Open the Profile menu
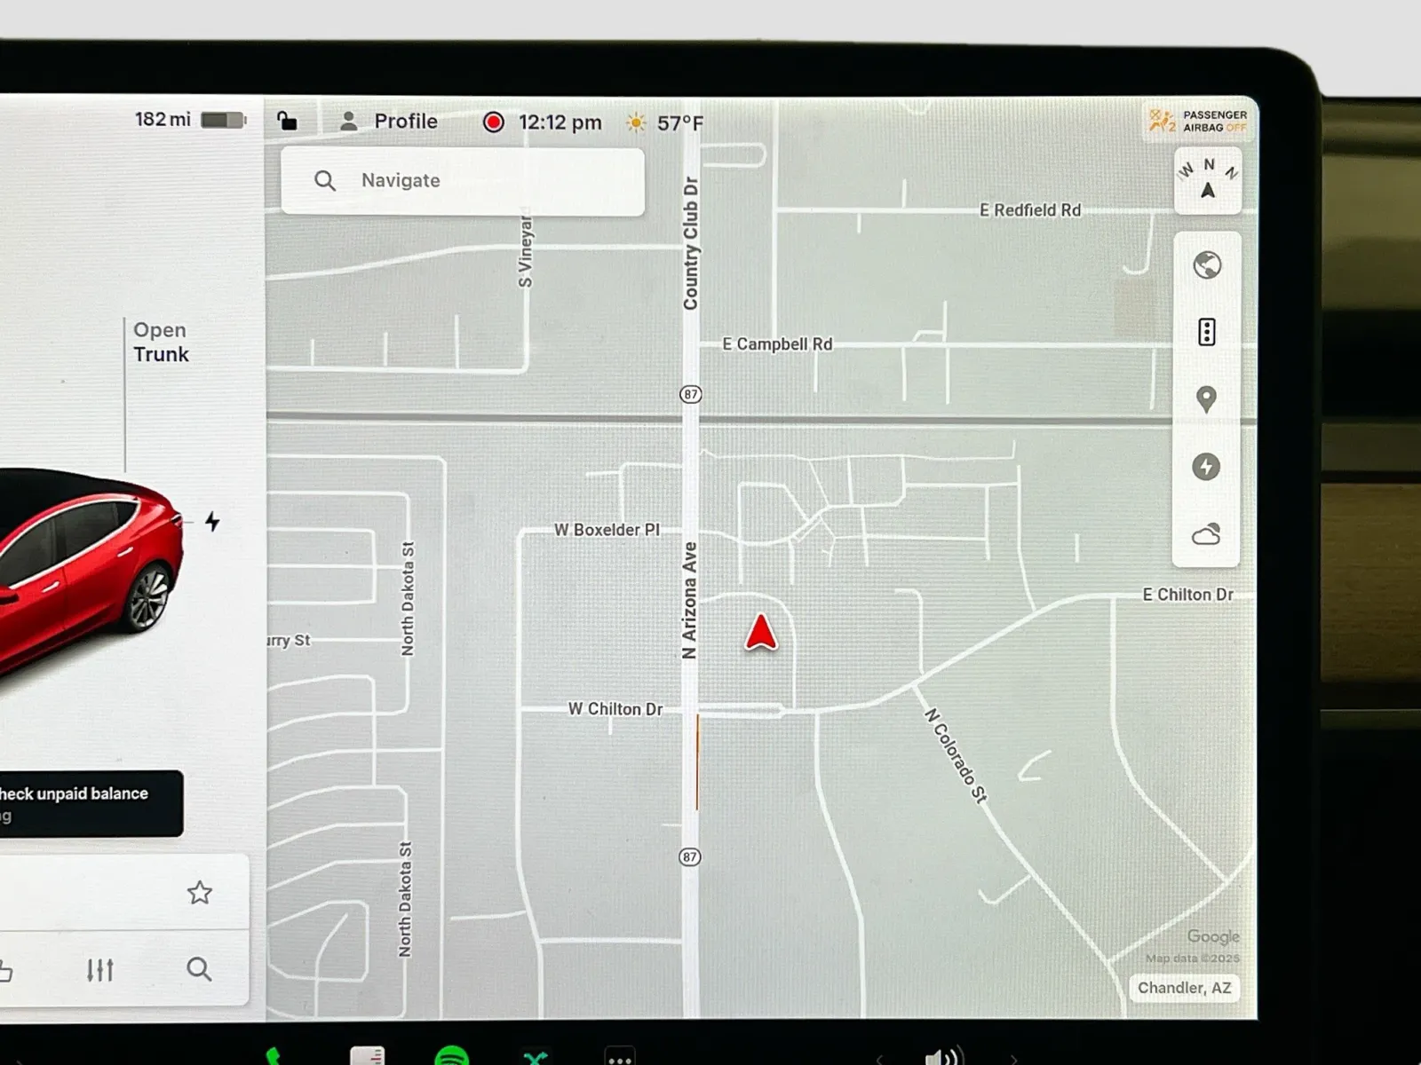The width and height of the screenshot is (1421, 1065). click(389, 122)
